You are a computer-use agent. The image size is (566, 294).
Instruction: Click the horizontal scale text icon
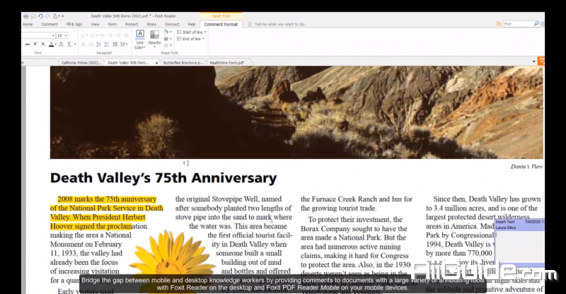(69, 44)
